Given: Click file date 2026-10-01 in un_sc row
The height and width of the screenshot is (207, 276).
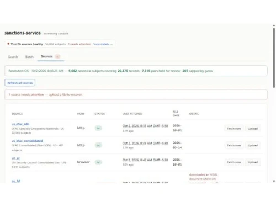Looking at the screenshot, I should 177,162.
